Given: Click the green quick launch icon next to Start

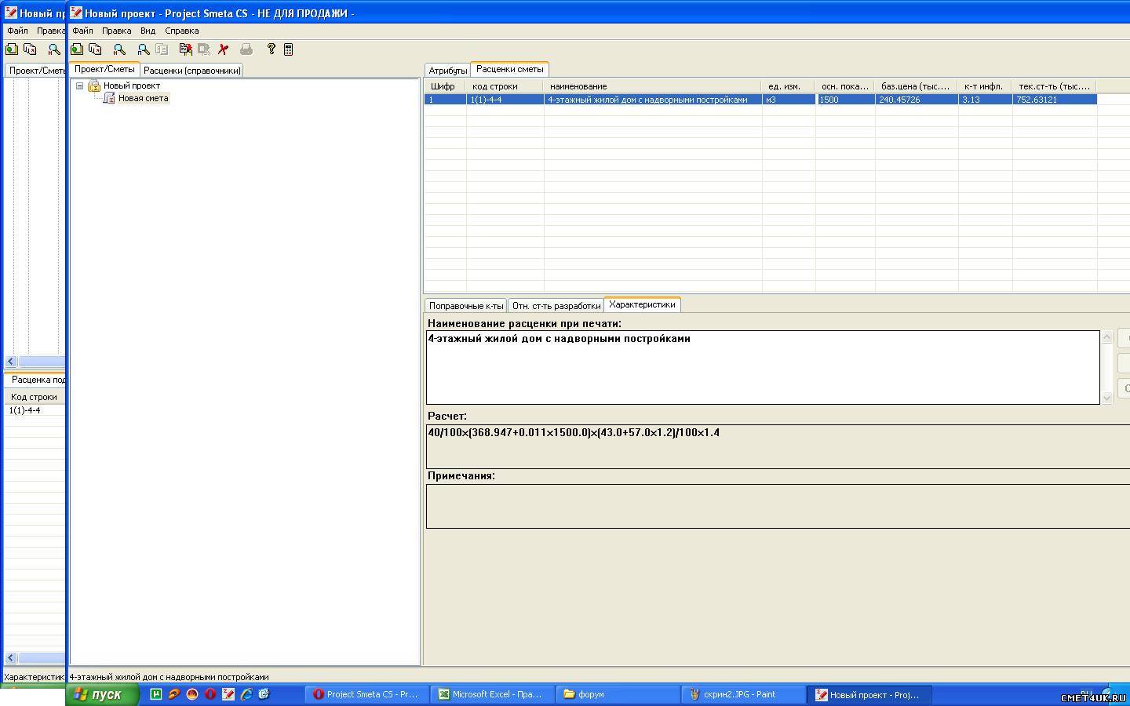Looking at the screenshot, I should click(x=155, y=694).
